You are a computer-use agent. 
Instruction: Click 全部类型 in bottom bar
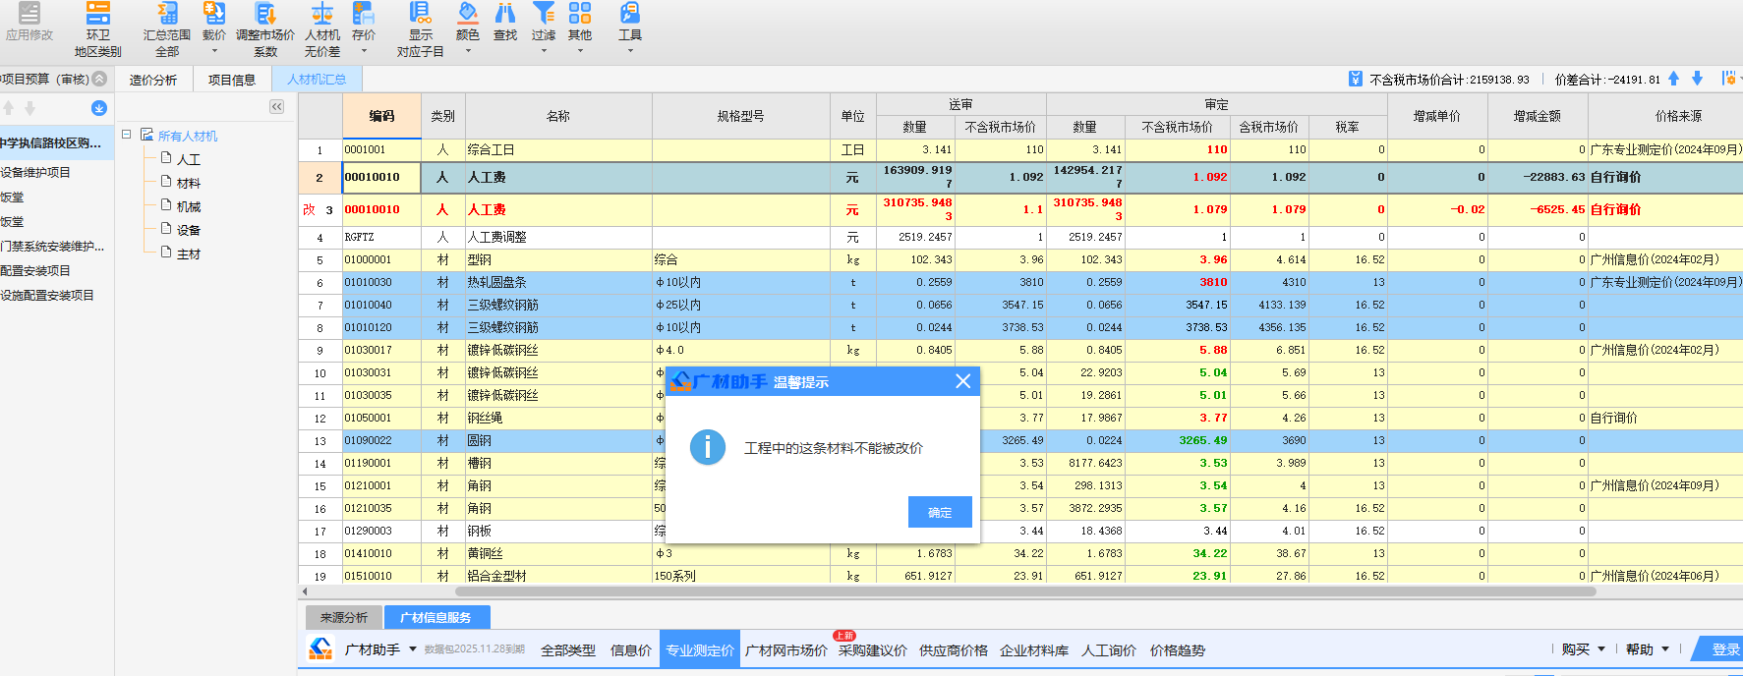[x=567, y=649]
